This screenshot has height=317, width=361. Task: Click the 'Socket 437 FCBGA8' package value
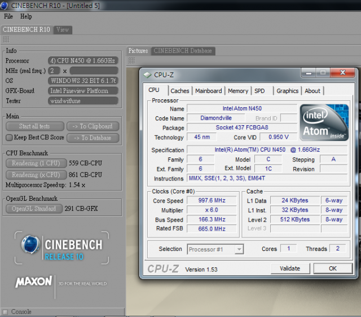tap(242, 127)
